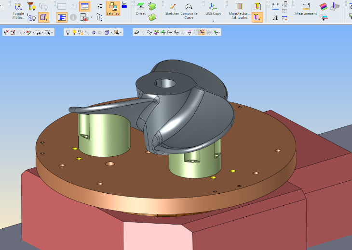Open the Measurement tool
The image size is (352, 250).
(x=306, y=7)
